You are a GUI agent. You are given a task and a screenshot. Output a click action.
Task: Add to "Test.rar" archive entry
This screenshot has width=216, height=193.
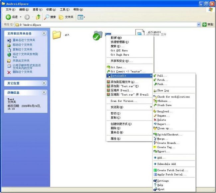coord(130,86)
